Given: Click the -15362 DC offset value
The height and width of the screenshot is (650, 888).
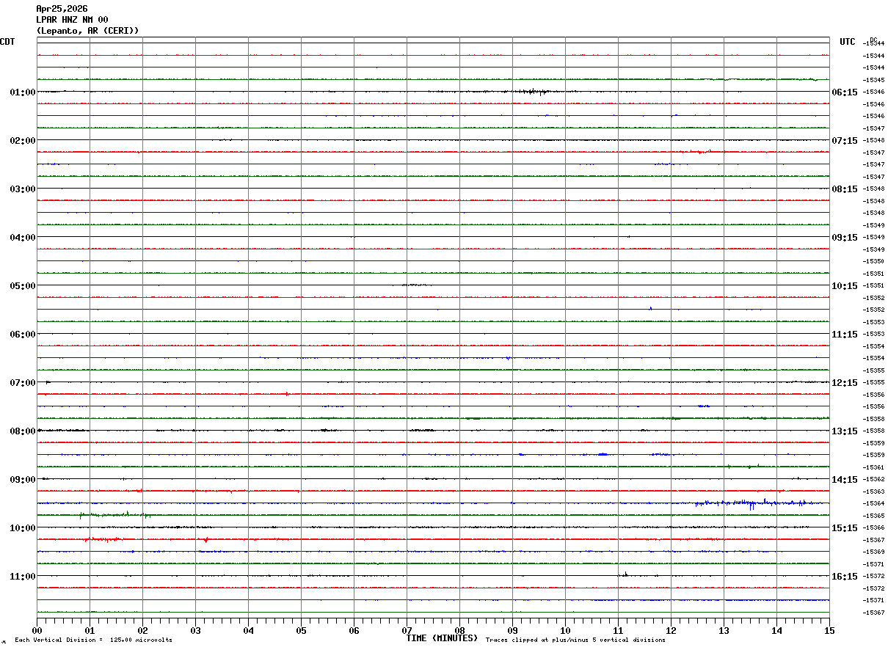Looking at the screenshot, I should 873,479.
